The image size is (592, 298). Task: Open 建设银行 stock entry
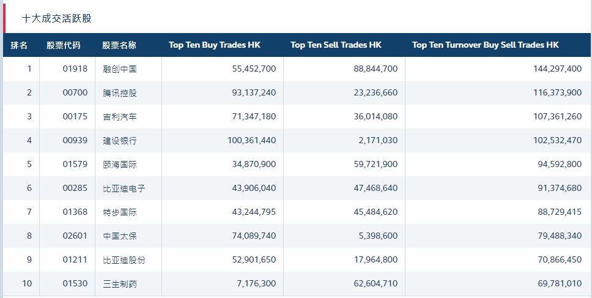pos(120,141)
